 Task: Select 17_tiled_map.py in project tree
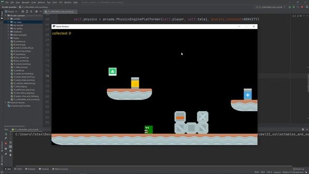[x=19, y=87]
